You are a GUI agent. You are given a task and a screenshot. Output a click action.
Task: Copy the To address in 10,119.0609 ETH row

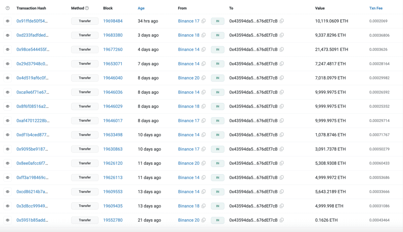coord(282,21)
